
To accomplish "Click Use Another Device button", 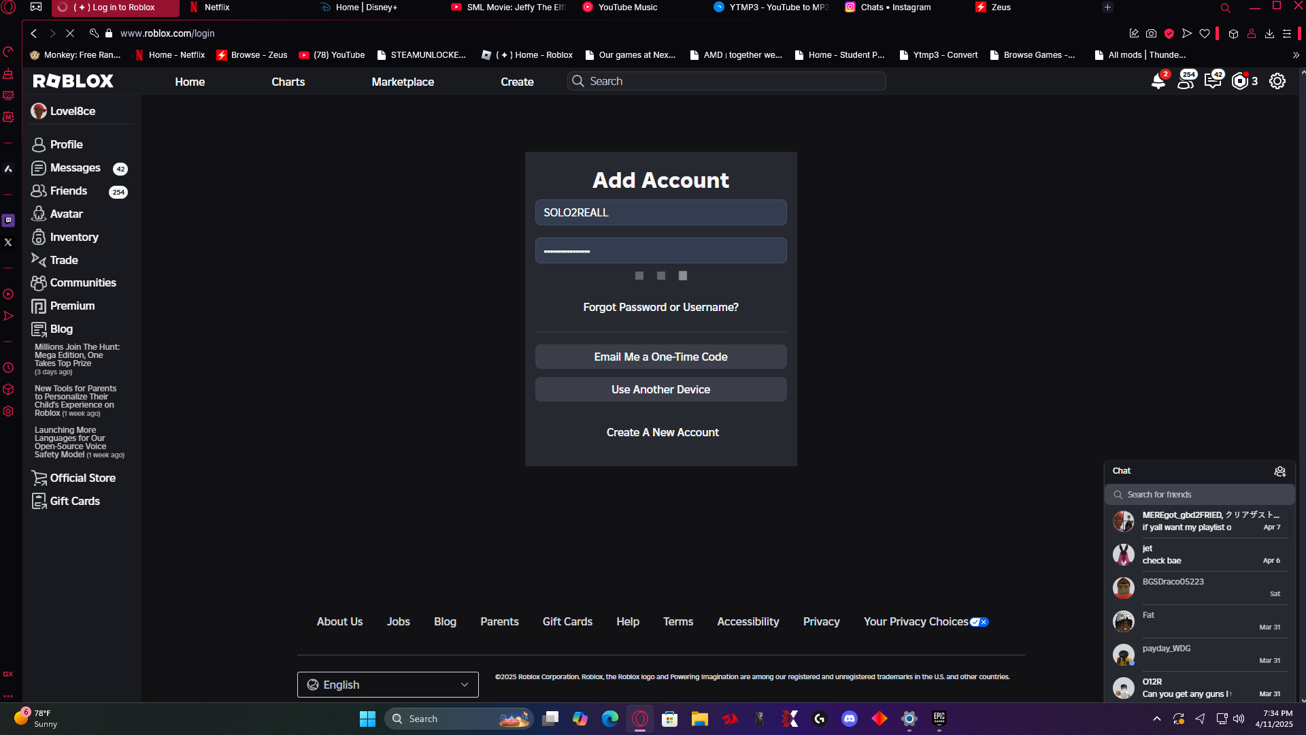I will point(661,389).
